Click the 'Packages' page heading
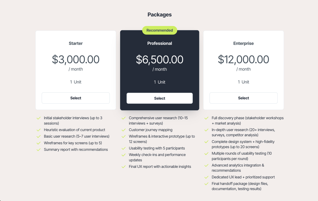The height and width of the screenshot is (201, 318). pos(160,15)
